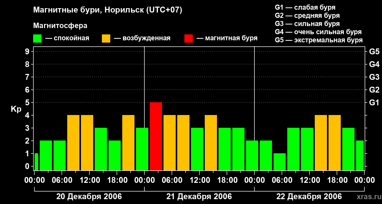Click the 'G4 — очень сильная буря' legend line
382x204 pixels.
318,32
